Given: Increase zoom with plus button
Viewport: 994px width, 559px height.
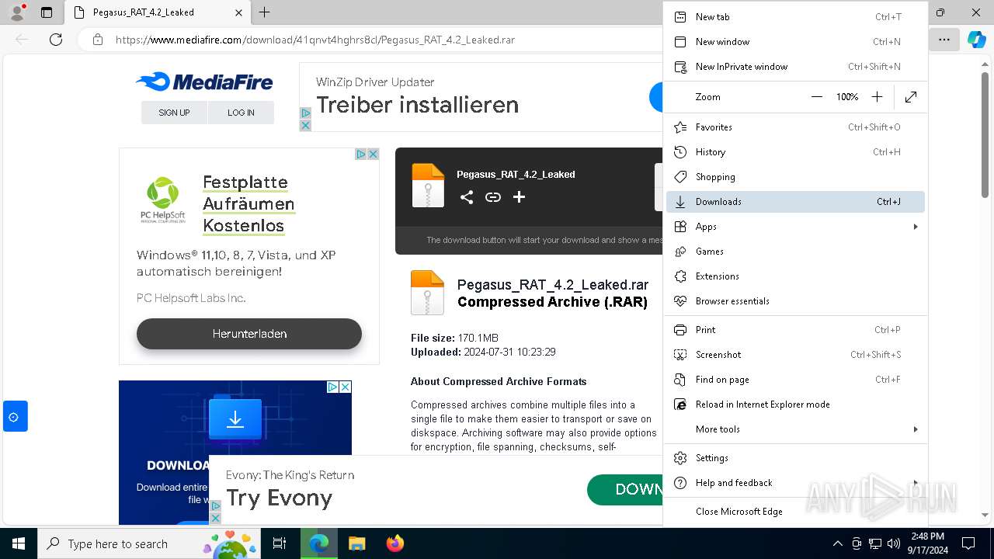Looking at the screenshot, I should tap(877, 97).
